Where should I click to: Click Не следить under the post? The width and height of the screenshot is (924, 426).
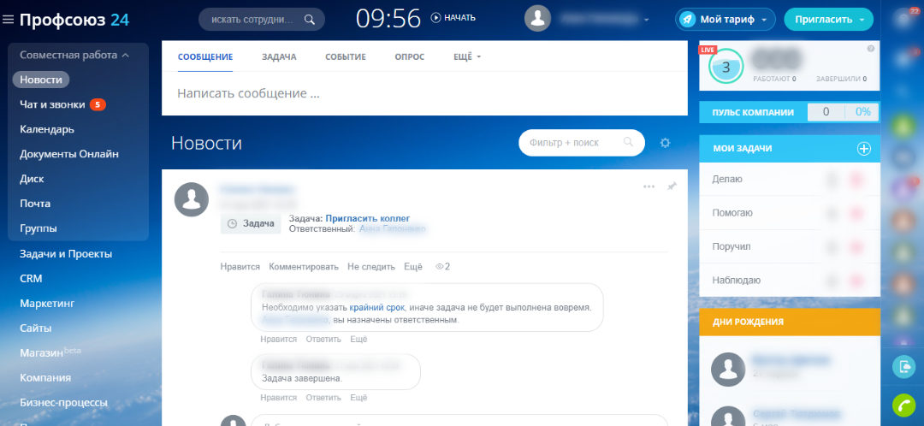tap(370, 266)
